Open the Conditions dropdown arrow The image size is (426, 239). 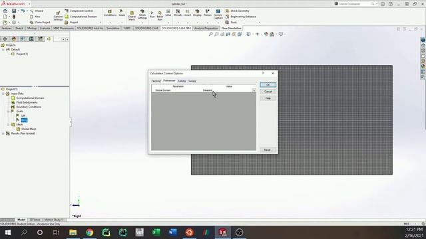pyautogui.click(x=110, y=23)
